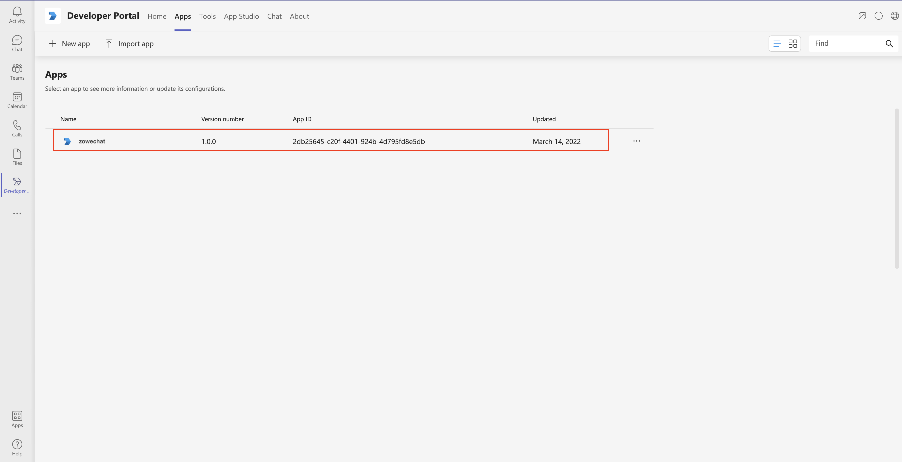This screenshot has height=462, width=902.
Task: Click the New app button
Action: pyautogui.click(x=69, y=44)
